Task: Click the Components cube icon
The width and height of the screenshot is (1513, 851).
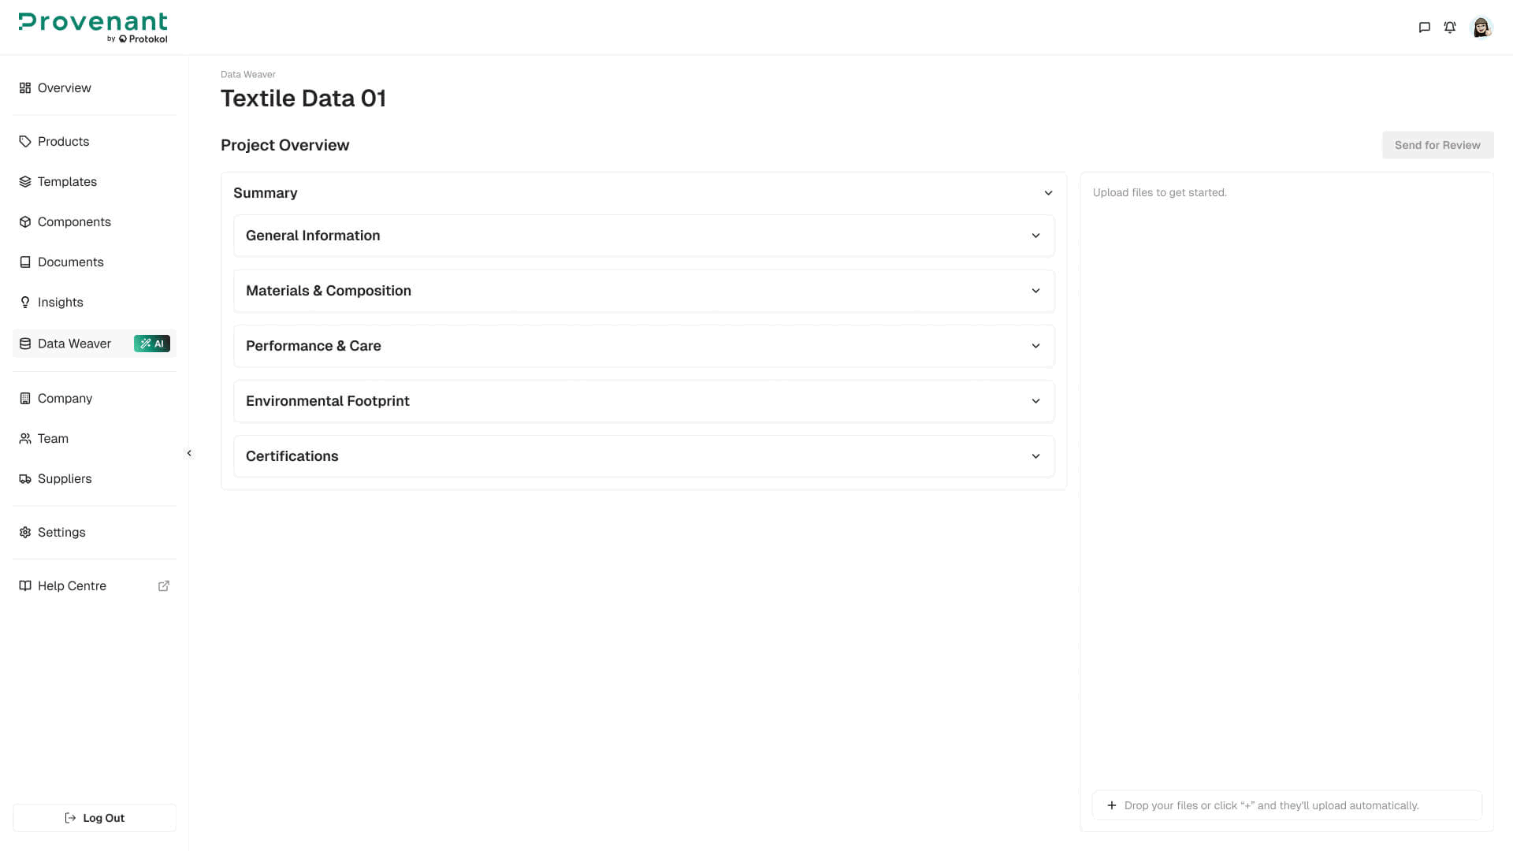Action: pos(25,222)
